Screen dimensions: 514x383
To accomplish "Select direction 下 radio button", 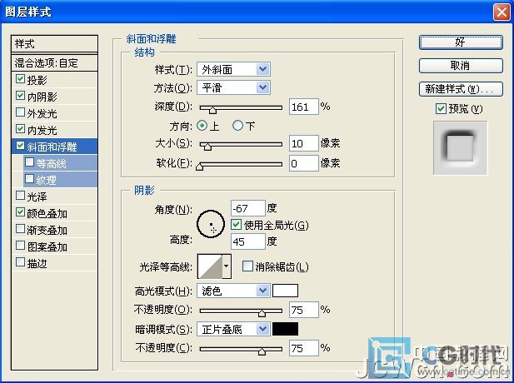I will (x=237, y=126).
